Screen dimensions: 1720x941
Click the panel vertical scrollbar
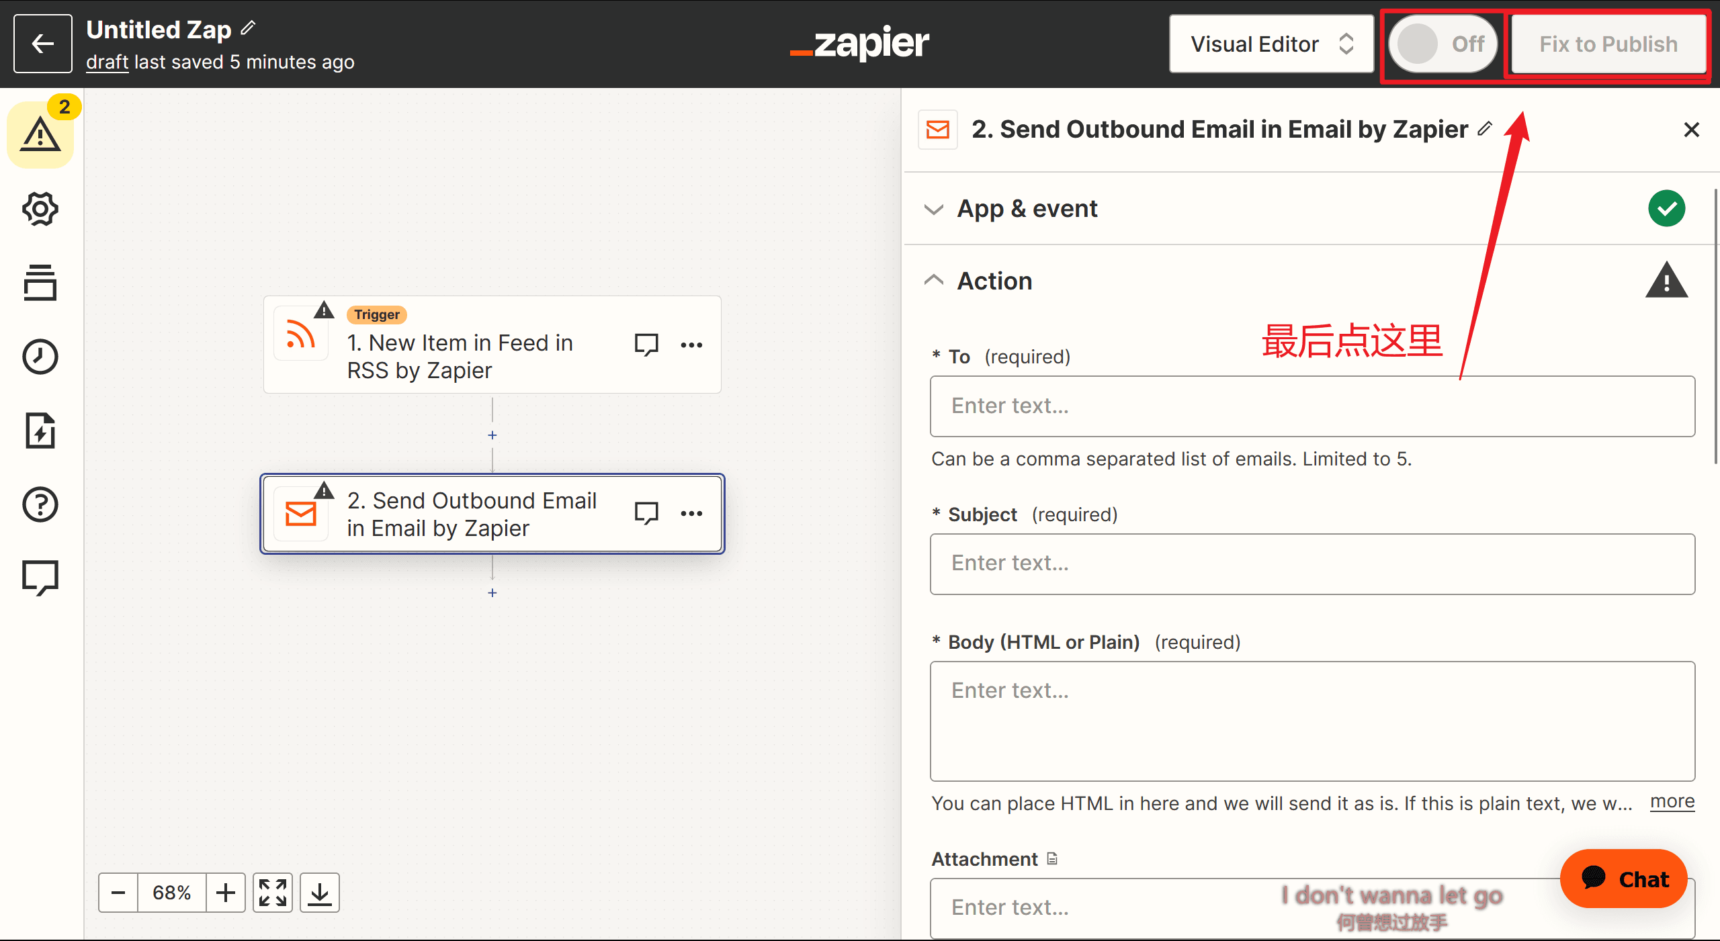[1716, 326]
